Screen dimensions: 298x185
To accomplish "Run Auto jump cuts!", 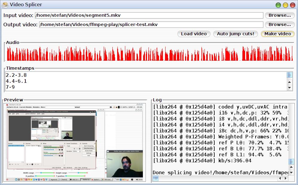I will pos(236,34).
